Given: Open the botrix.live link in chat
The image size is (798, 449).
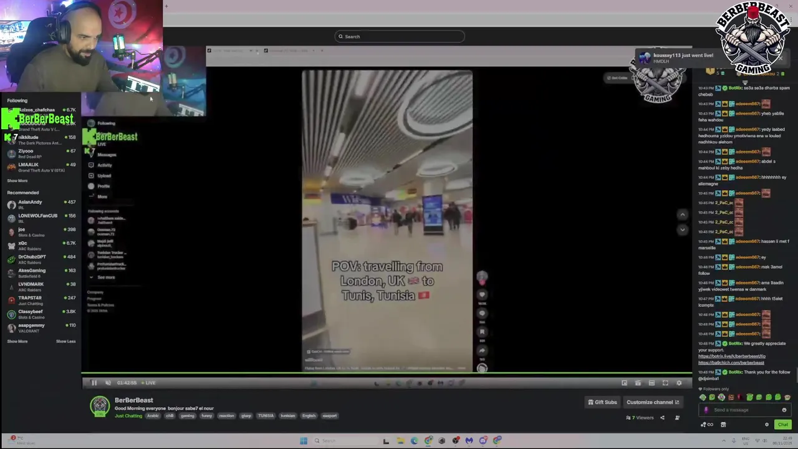Looking at the screenshot, I should pyautogui.click(x=732, y=357).
